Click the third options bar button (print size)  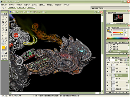click(31, 8)
